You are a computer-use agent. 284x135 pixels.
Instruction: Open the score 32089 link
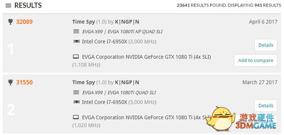tap(24, 22)
